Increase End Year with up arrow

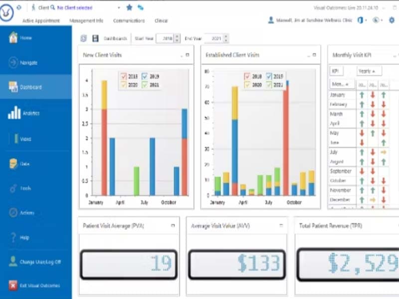click(x=226, y=36)
